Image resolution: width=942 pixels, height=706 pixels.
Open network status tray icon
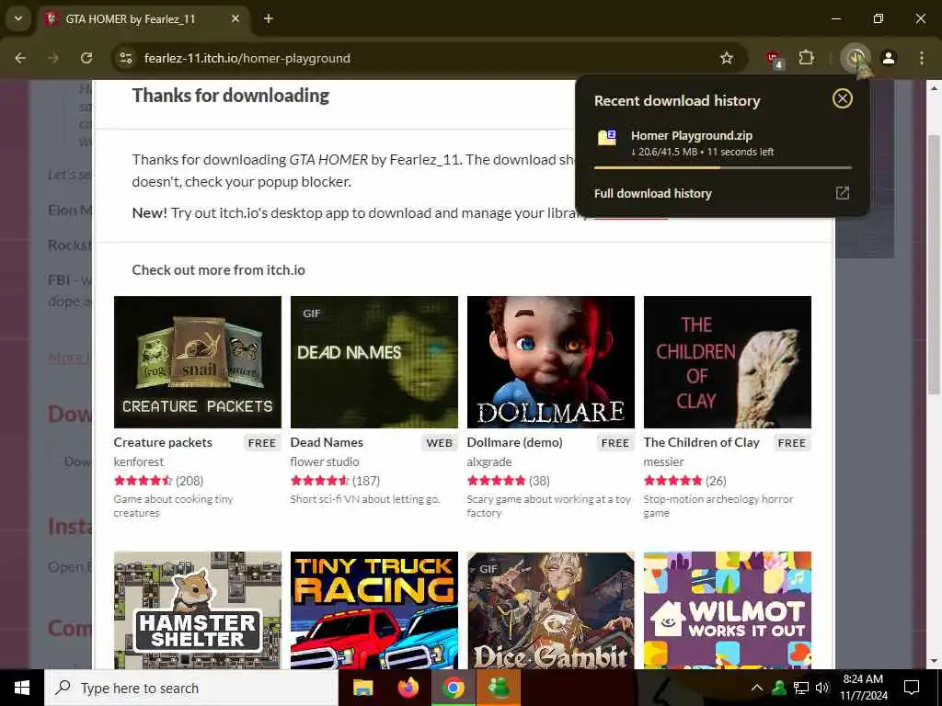801,688
